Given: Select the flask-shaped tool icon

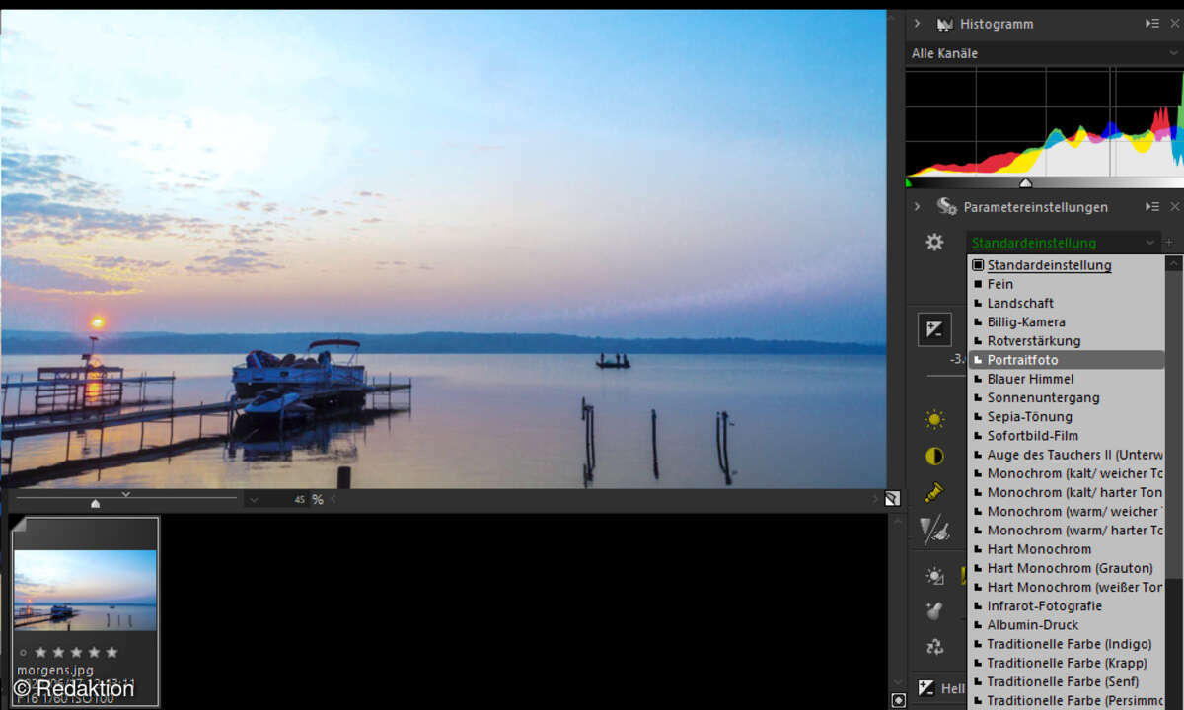Looking at the screenshot, I should (x=934, y=611).
